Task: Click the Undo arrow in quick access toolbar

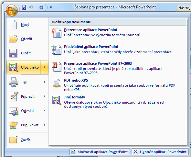Action: tap(31, 7)
